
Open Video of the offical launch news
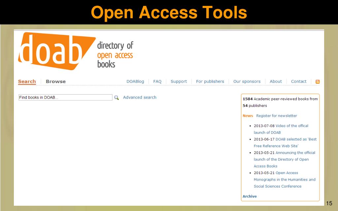tap(281, 129)
